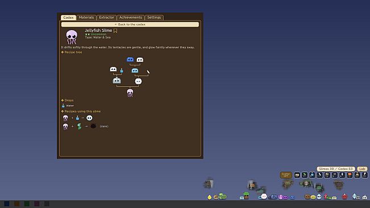
Task: Select the dark blue slime in recipe tree
Action: point(130,60)
